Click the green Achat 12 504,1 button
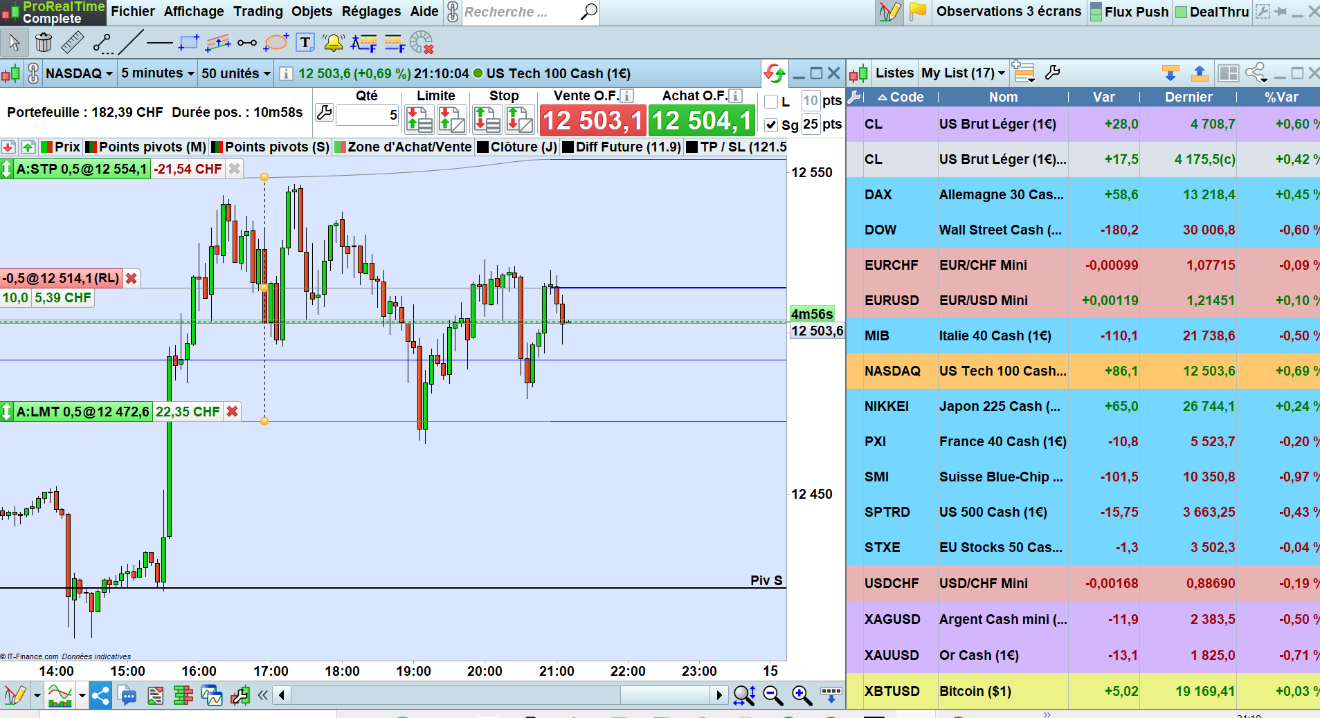The image size is (1320, 718). [x=702, y=120]
